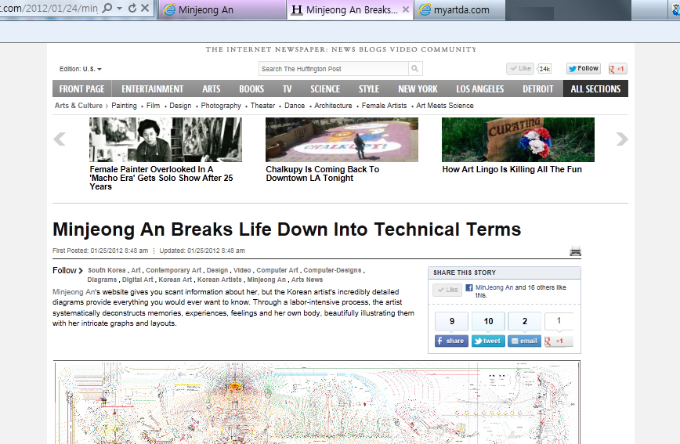Open the Curating art lingo thumbnail
The height and width of the screenshot is (444, 680).
[519, 139]
